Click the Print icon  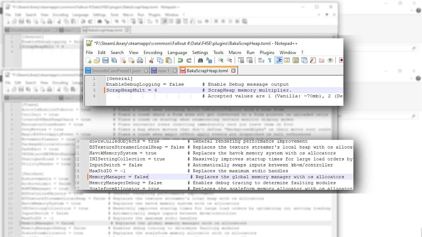tap(140, 60)
